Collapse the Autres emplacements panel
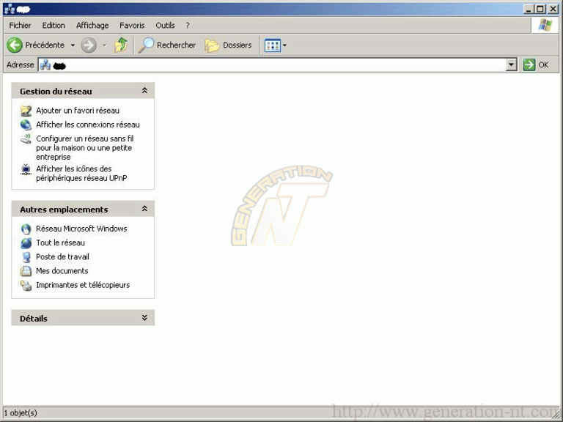 click(144, 209)
